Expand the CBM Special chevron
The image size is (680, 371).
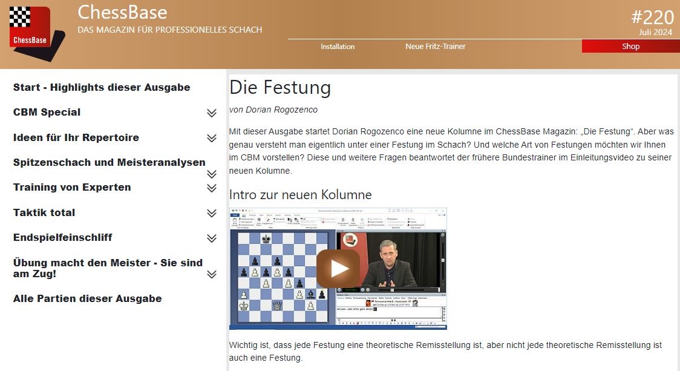tap(212, 113)
